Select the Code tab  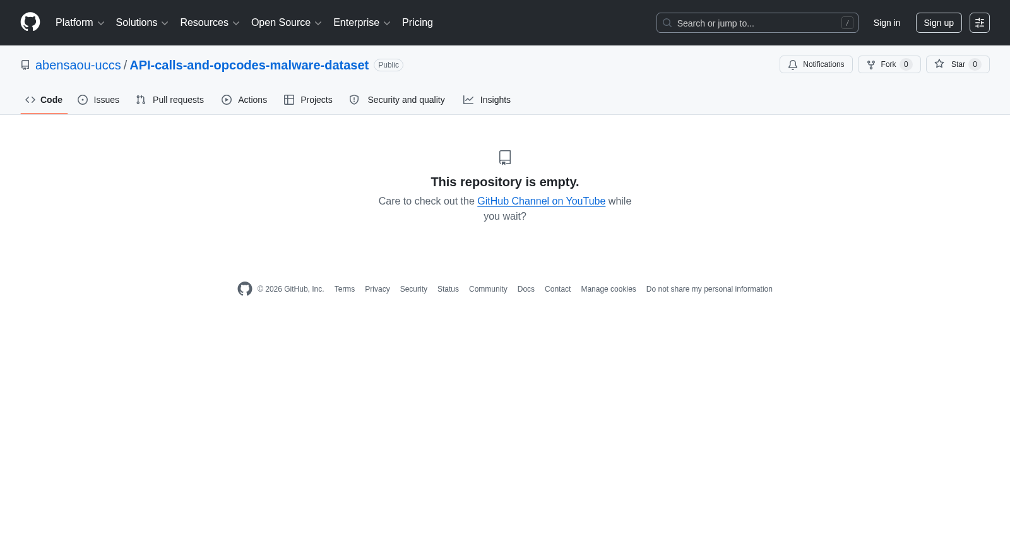click(44, 100)
